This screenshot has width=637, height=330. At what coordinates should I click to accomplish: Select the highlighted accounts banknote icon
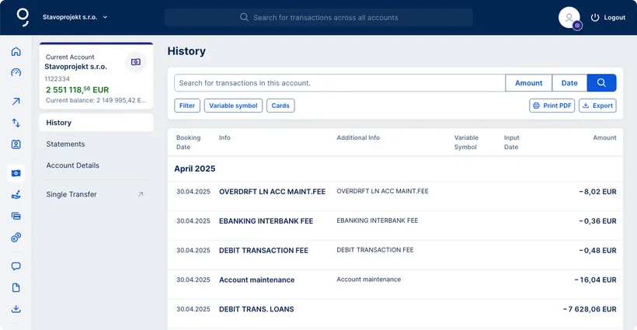16,173
